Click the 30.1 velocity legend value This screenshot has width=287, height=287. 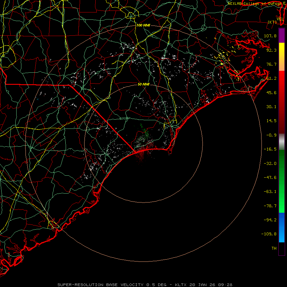(271, 107)
